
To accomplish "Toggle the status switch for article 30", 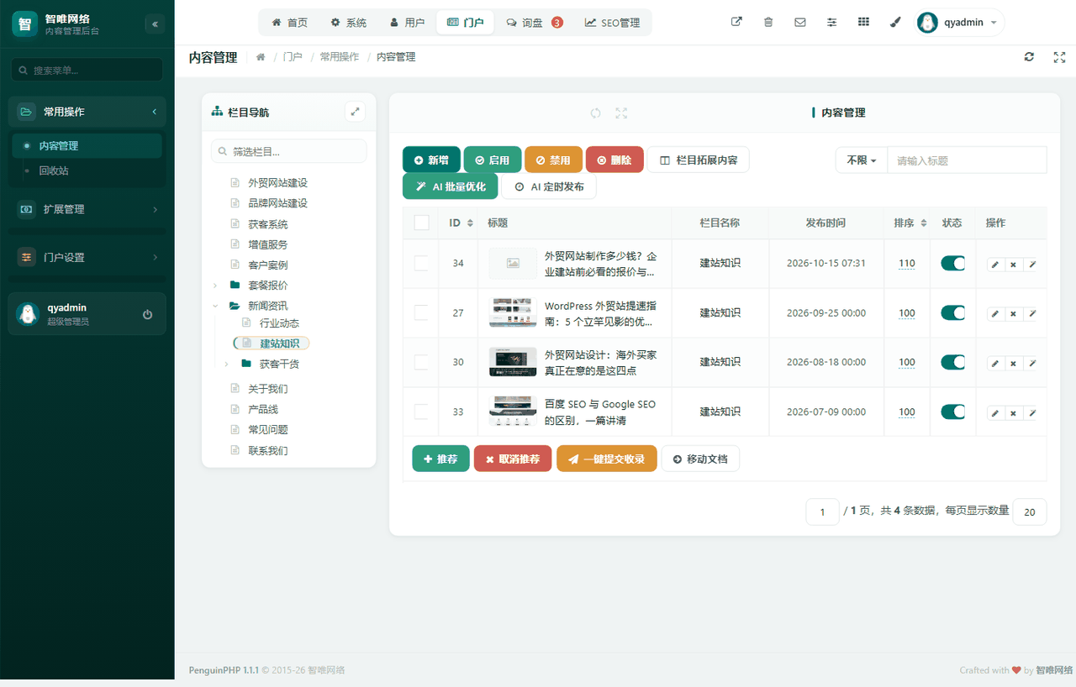I will (x=953, y=363).
